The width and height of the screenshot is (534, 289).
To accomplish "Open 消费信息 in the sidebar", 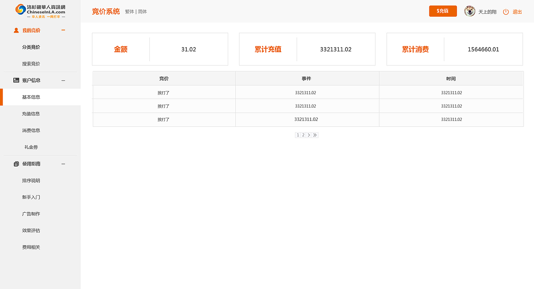I will pyautogui.click(x=31, y=131).
